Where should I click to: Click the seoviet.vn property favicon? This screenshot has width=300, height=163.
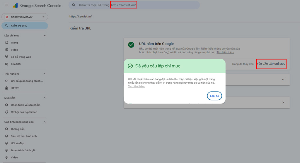(x=7, y=17)
